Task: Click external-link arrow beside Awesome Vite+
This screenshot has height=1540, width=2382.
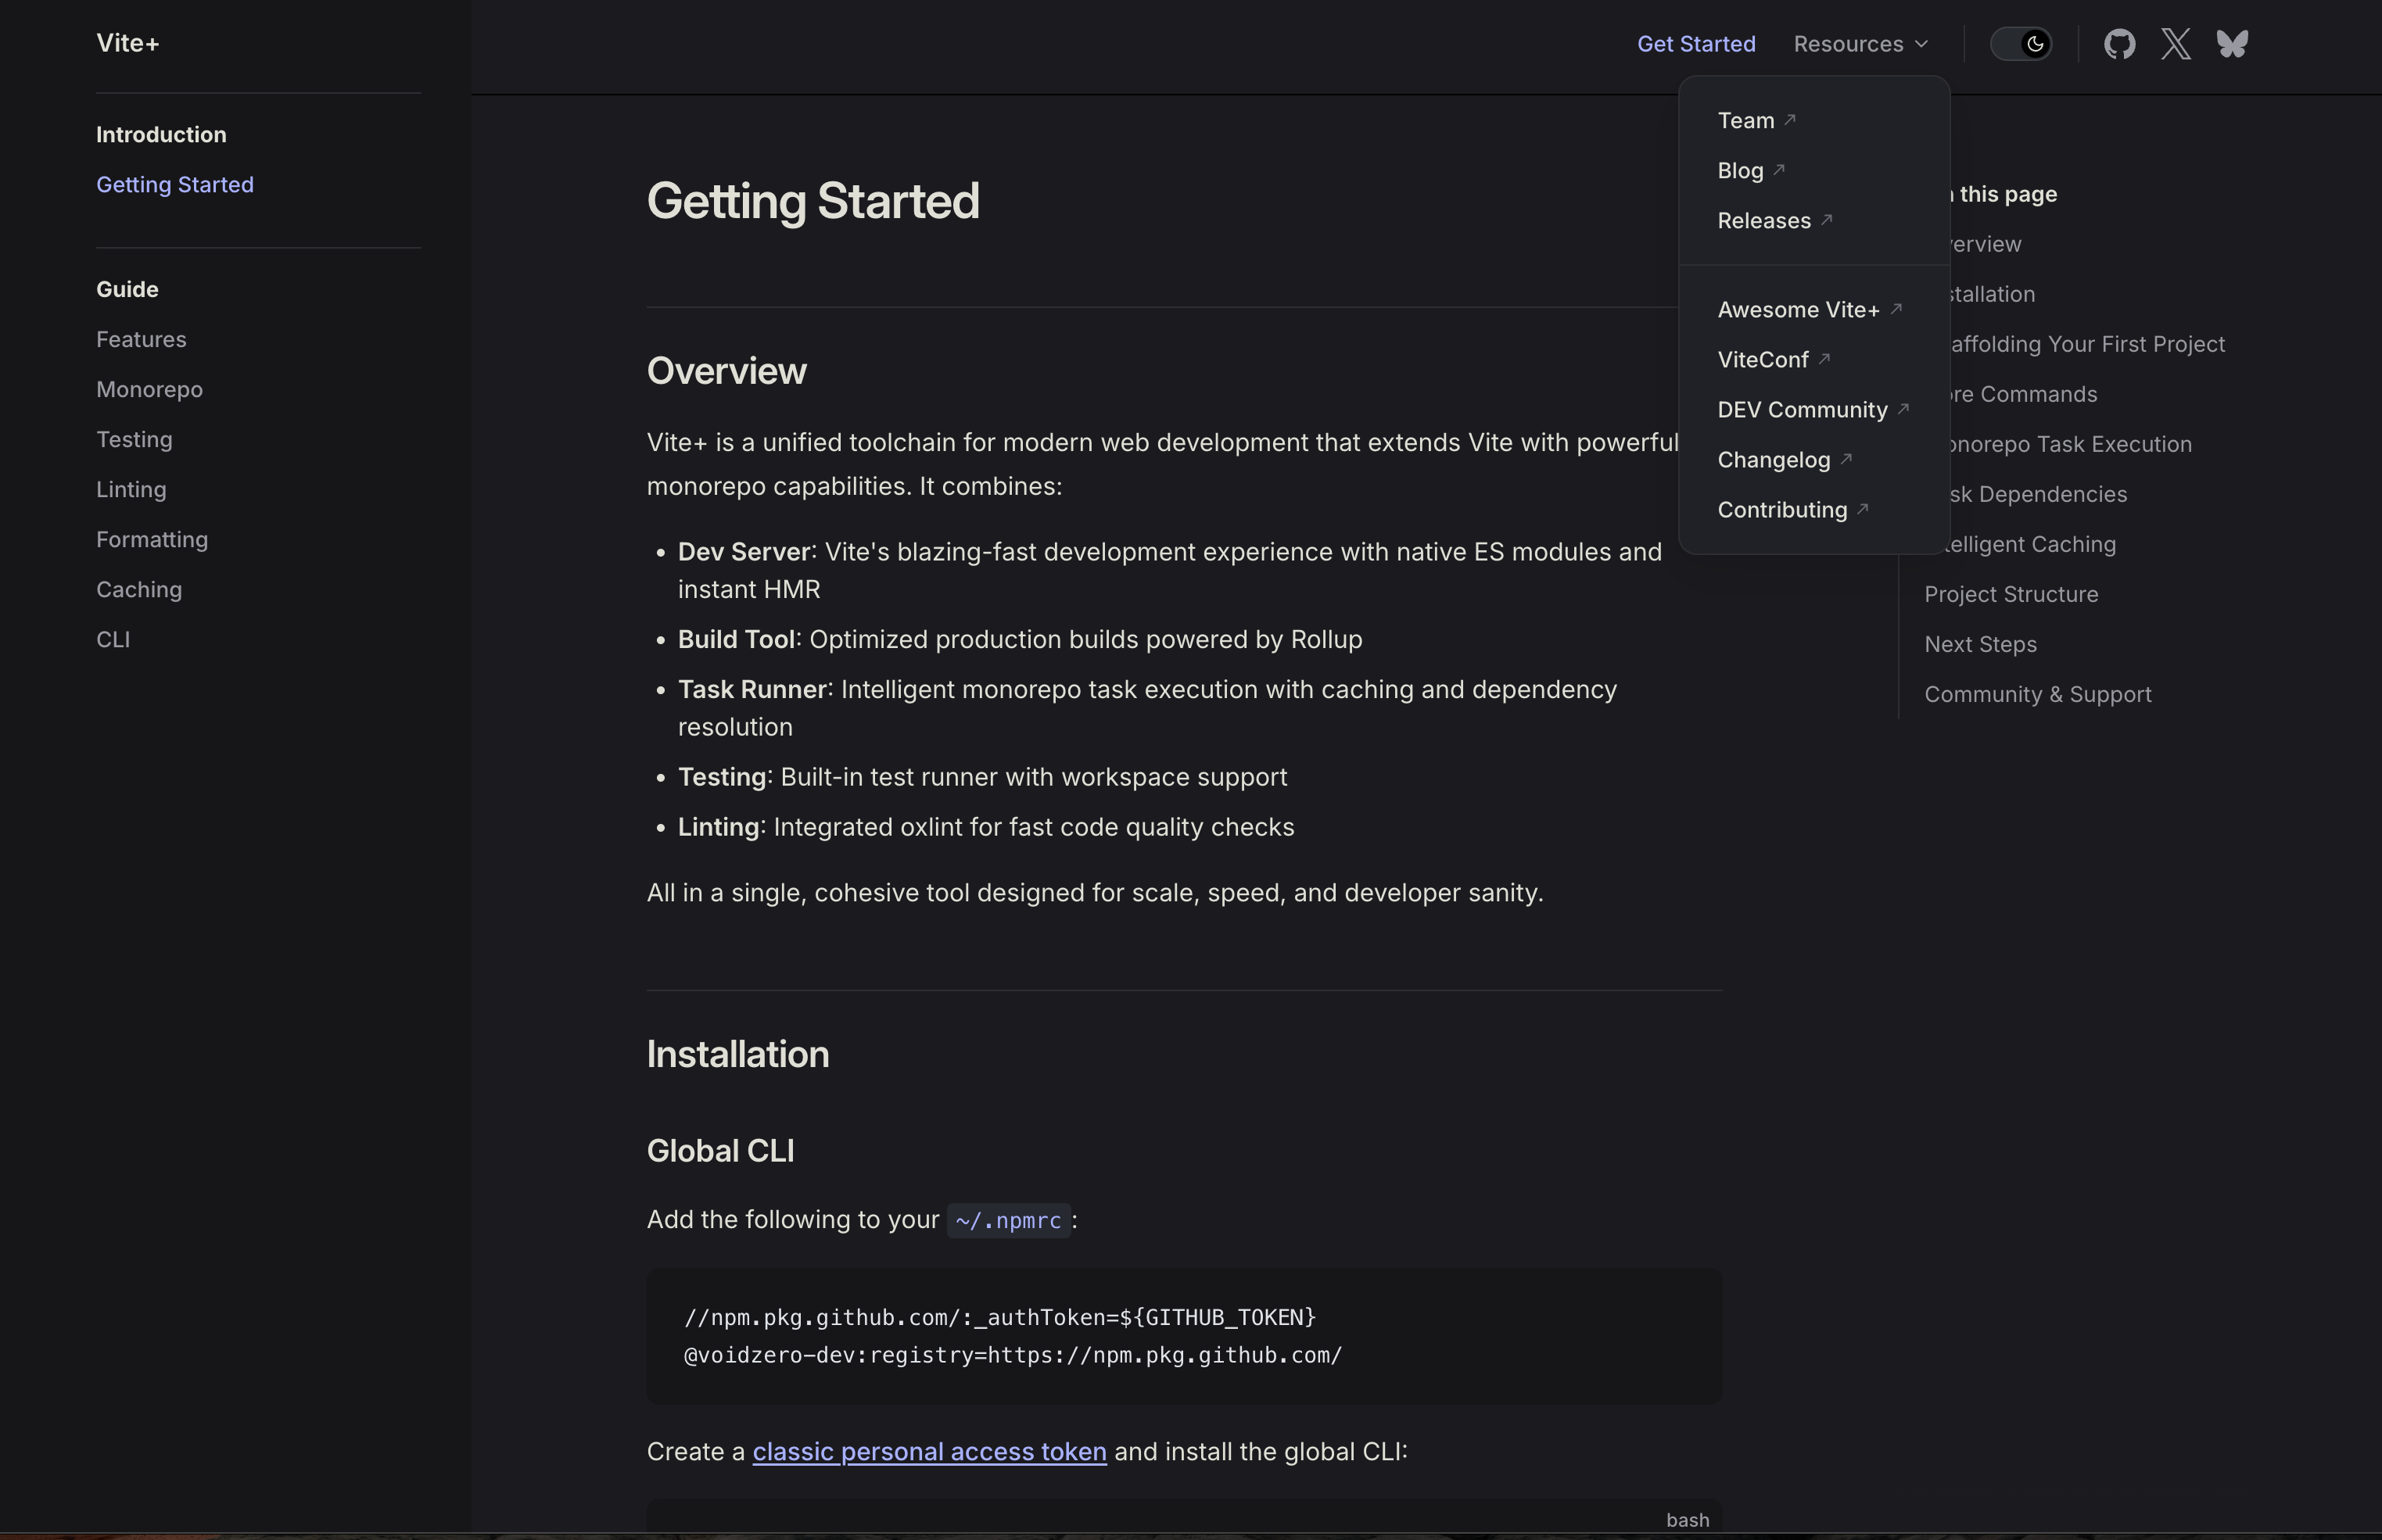Action: click(1896, 308)
